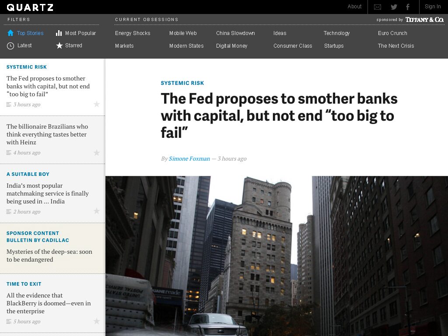Click the lines icon beside '2 hours ago'
The width and height of the screenshot is (448, 336).
tap(9, 212)
